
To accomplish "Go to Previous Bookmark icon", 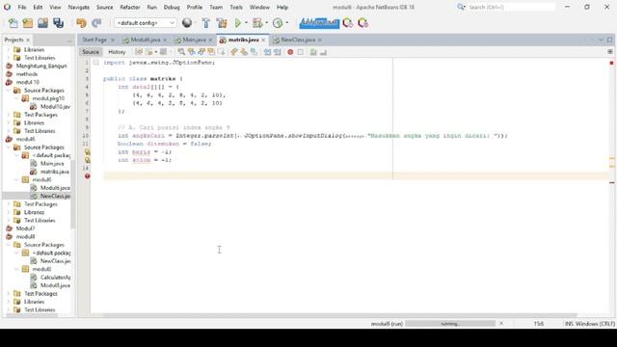I will 234,52.
